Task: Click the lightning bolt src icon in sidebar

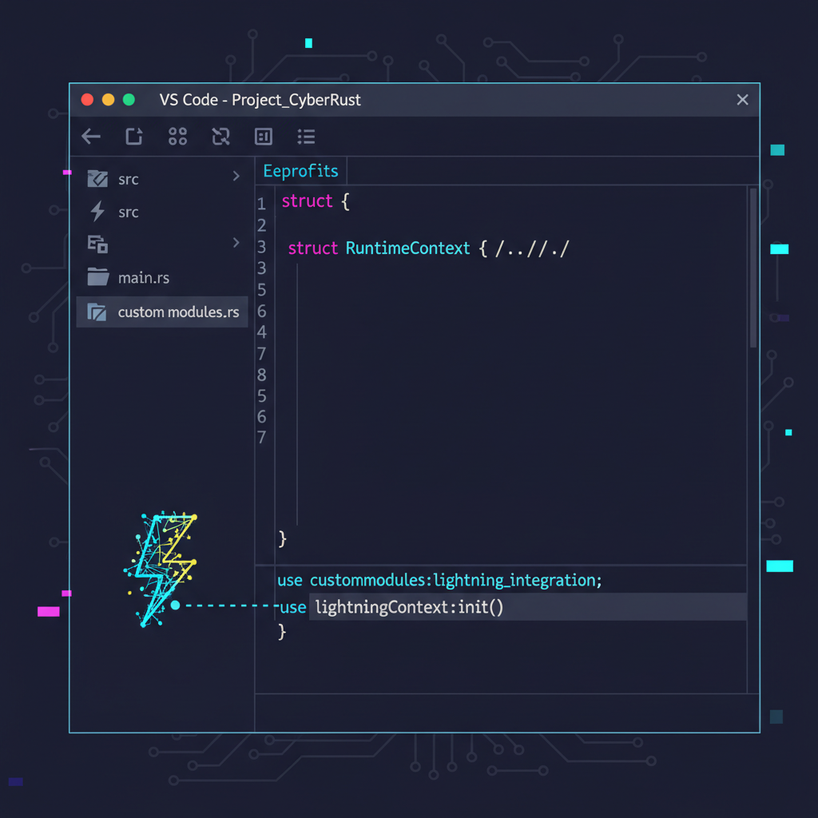Action: pos(97,212)
